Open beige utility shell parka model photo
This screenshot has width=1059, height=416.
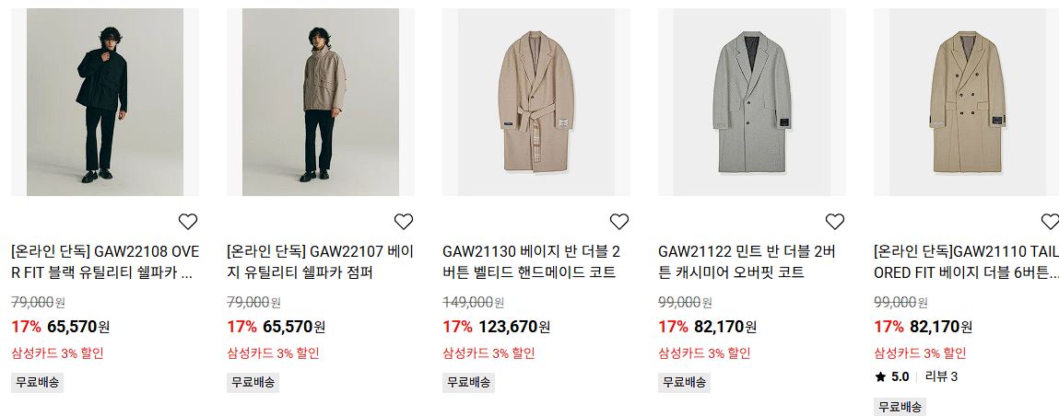point(321,102)
